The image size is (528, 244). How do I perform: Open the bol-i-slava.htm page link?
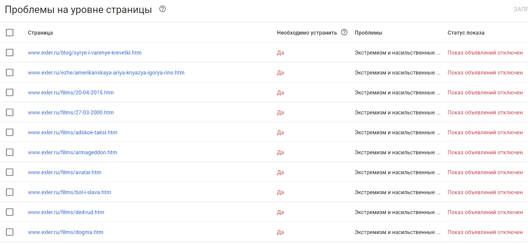69,192
